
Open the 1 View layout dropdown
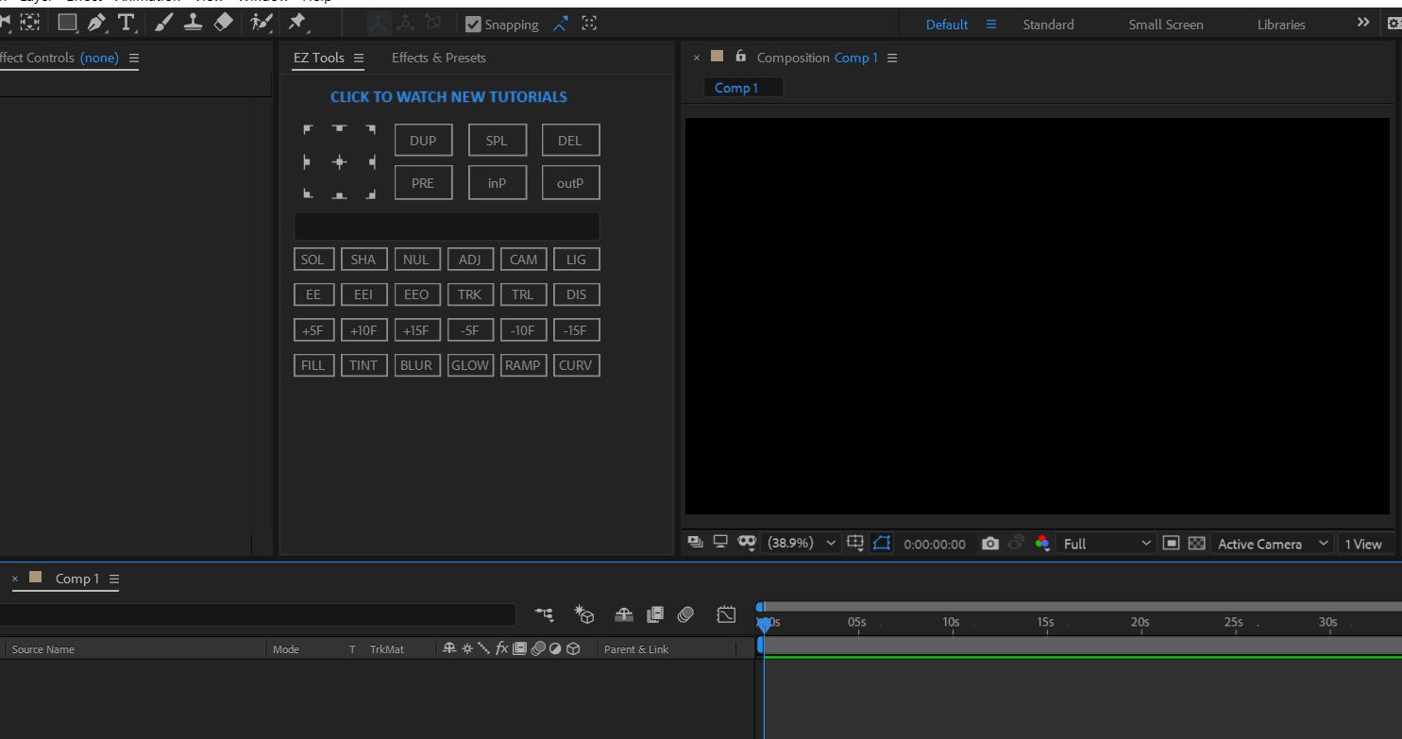[1363, 544]
